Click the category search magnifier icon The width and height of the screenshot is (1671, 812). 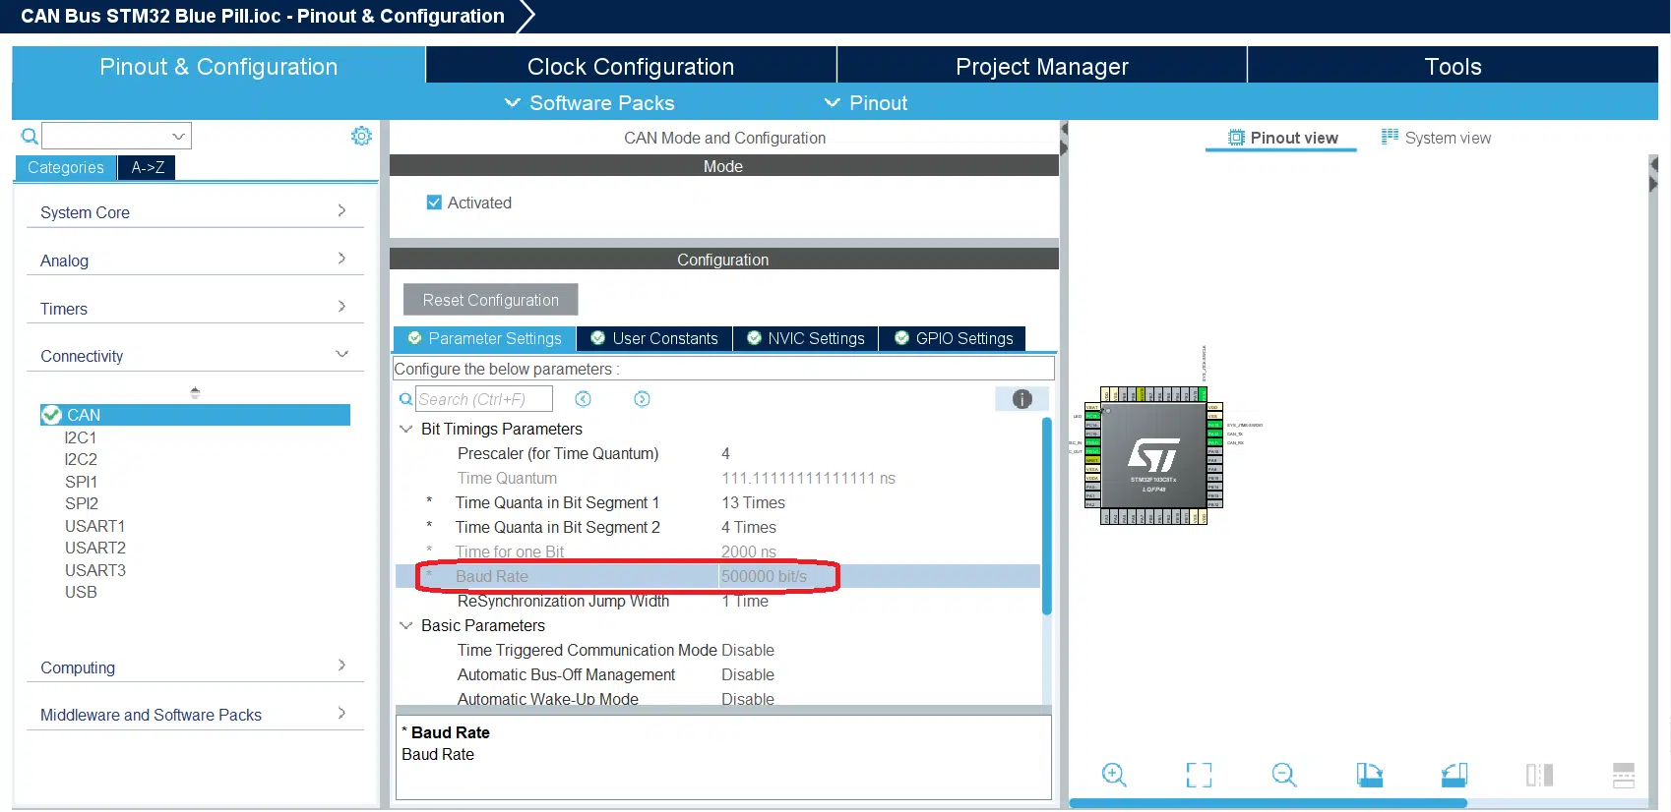[30, 136]
